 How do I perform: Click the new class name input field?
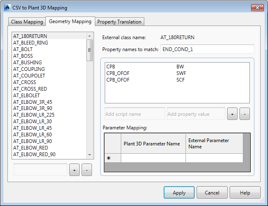tap(40, 170)
